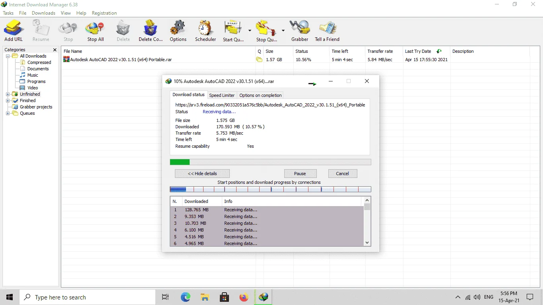Open the View menu

[66, 13]
